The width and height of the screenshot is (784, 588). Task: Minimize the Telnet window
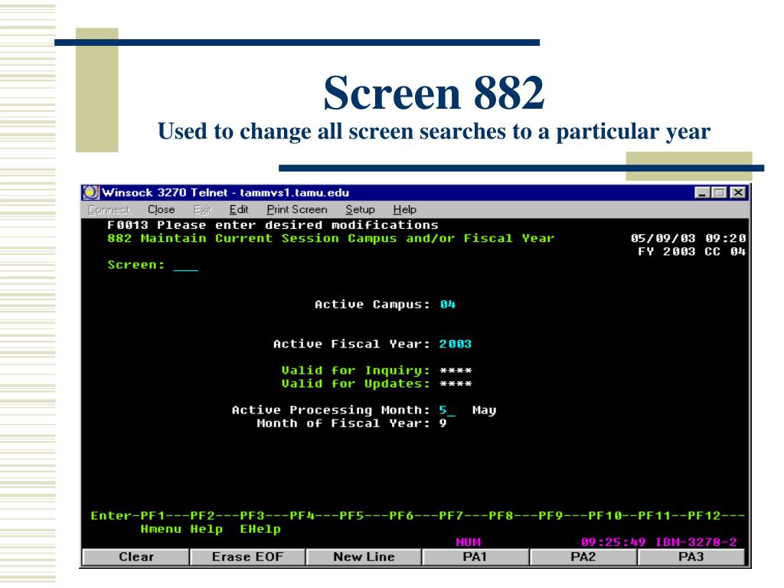(x=703, y=192)
